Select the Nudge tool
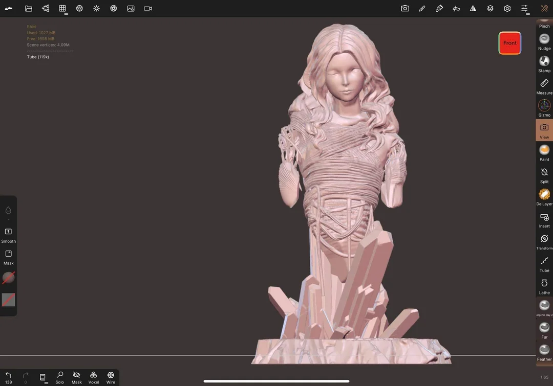The image size is (553, 386). (x=544, y=42)
